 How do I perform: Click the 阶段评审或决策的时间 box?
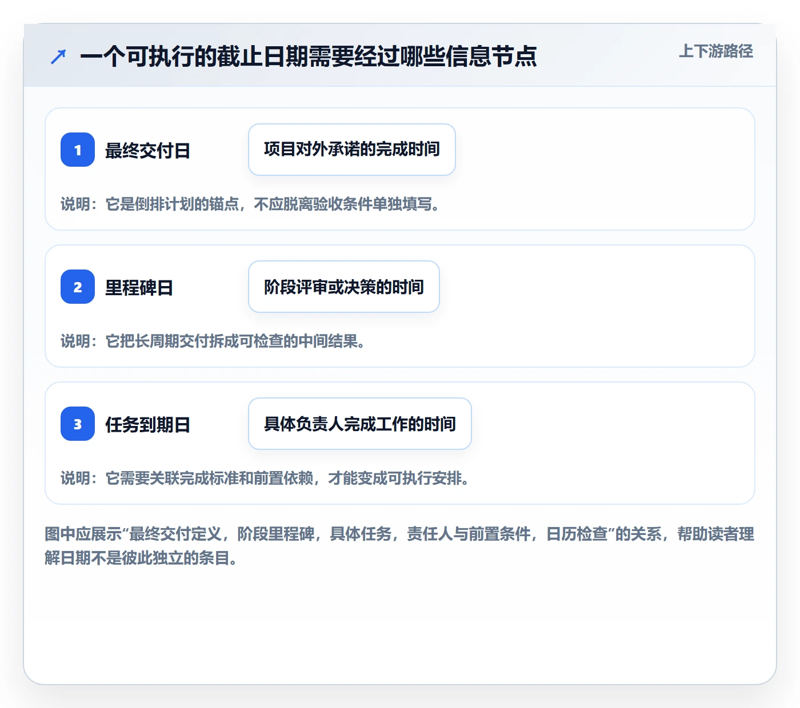click(x=344, y=287)
